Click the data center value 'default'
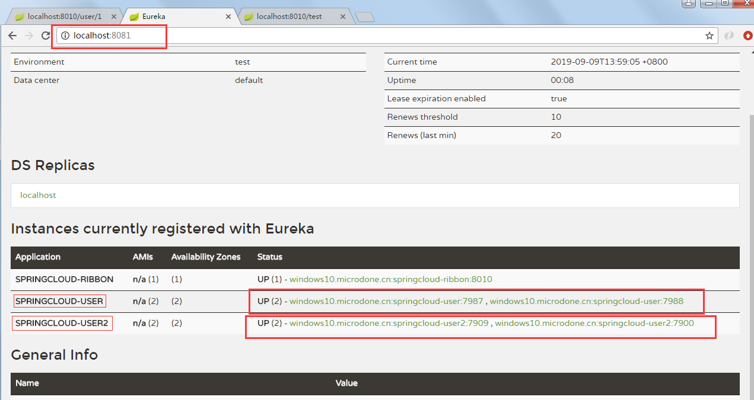The height and width of the screenshot is (400, 754). click(249, 80)
